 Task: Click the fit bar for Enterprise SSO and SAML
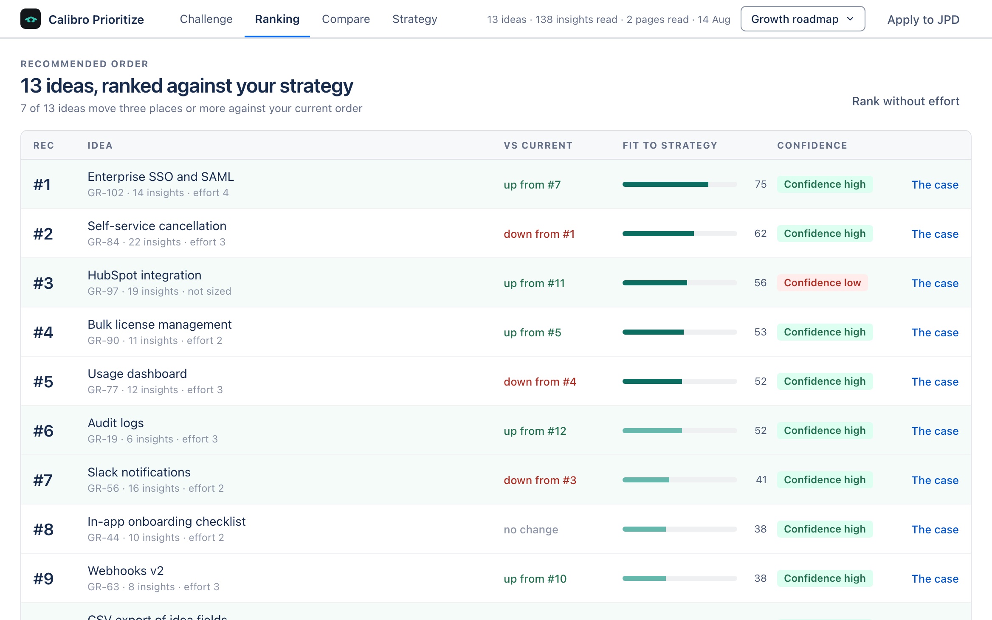[x=679, y=184]
